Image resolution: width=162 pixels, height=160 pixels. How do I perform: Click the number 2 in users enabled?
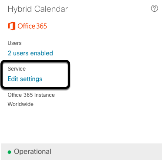pyautogui.click(x=9, y=53)
